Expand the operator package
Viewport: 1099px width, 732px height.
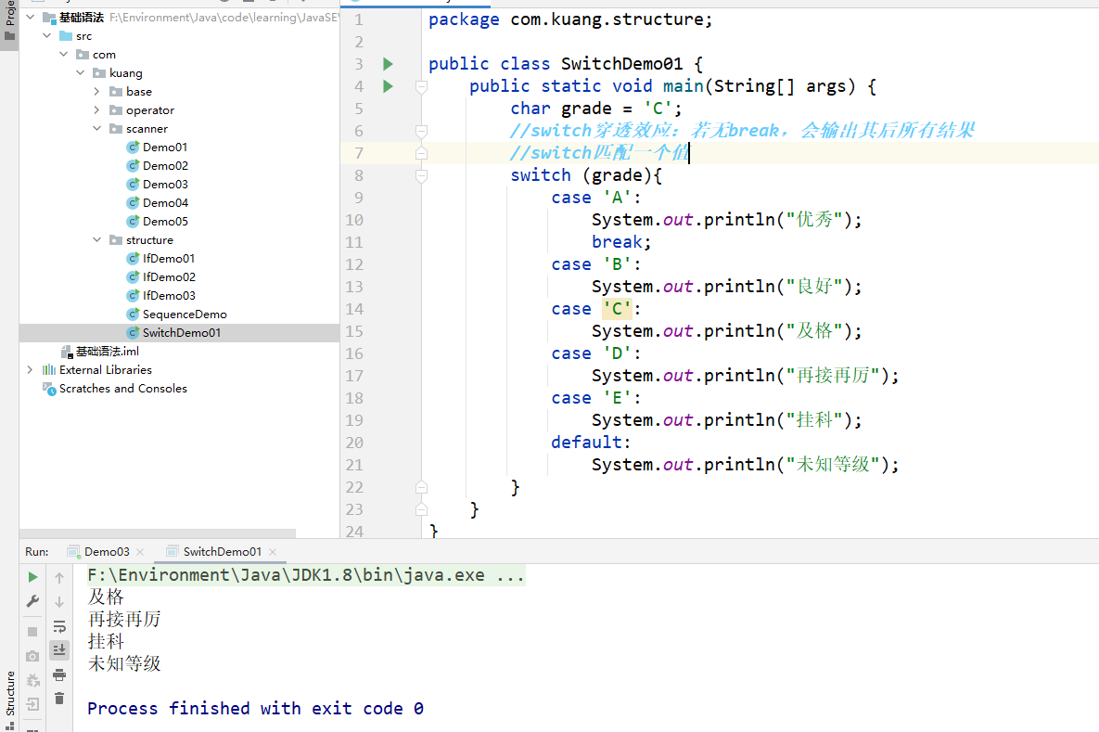96,109
